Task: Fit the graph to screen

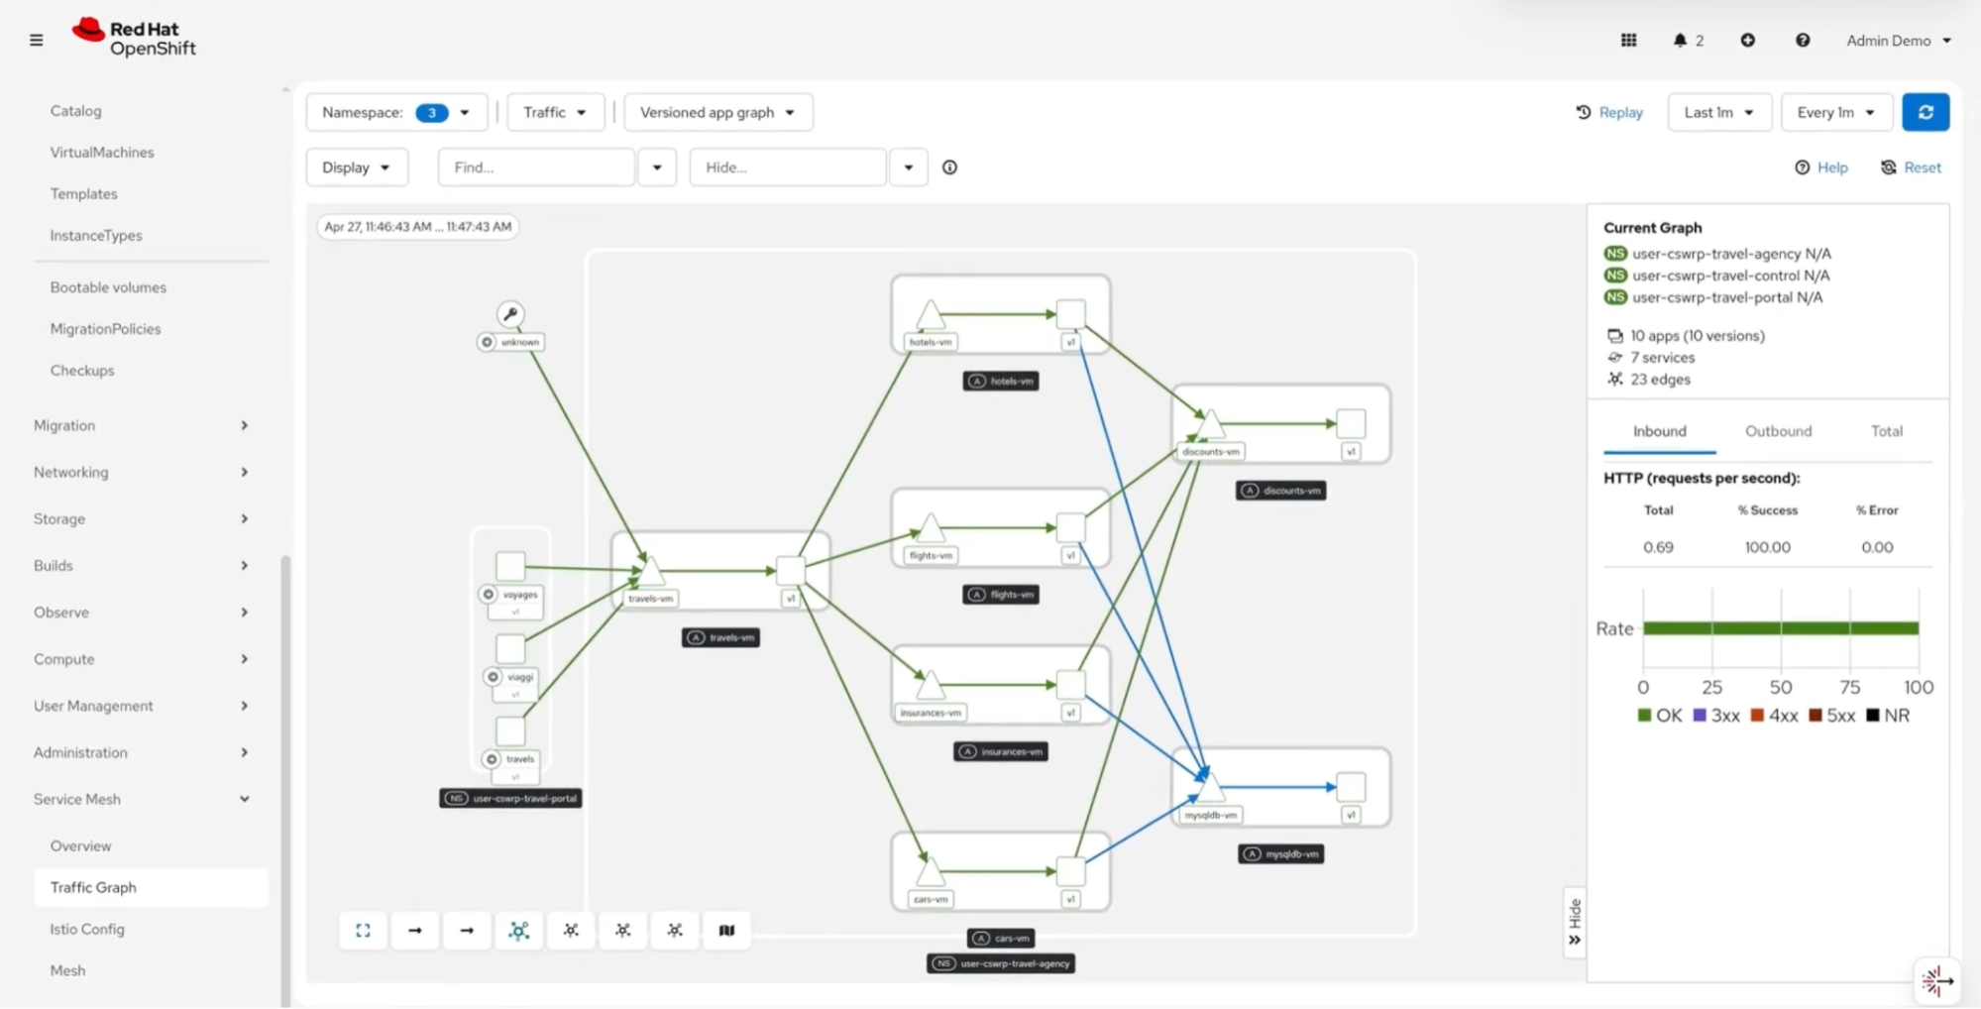Action: point(363,930)
